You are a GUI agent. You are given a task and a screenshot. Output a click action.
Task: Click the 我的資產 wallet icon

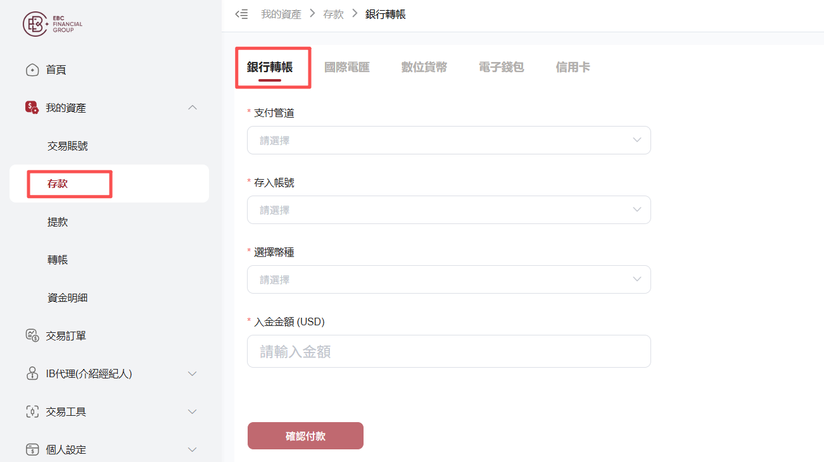(32, 108)
